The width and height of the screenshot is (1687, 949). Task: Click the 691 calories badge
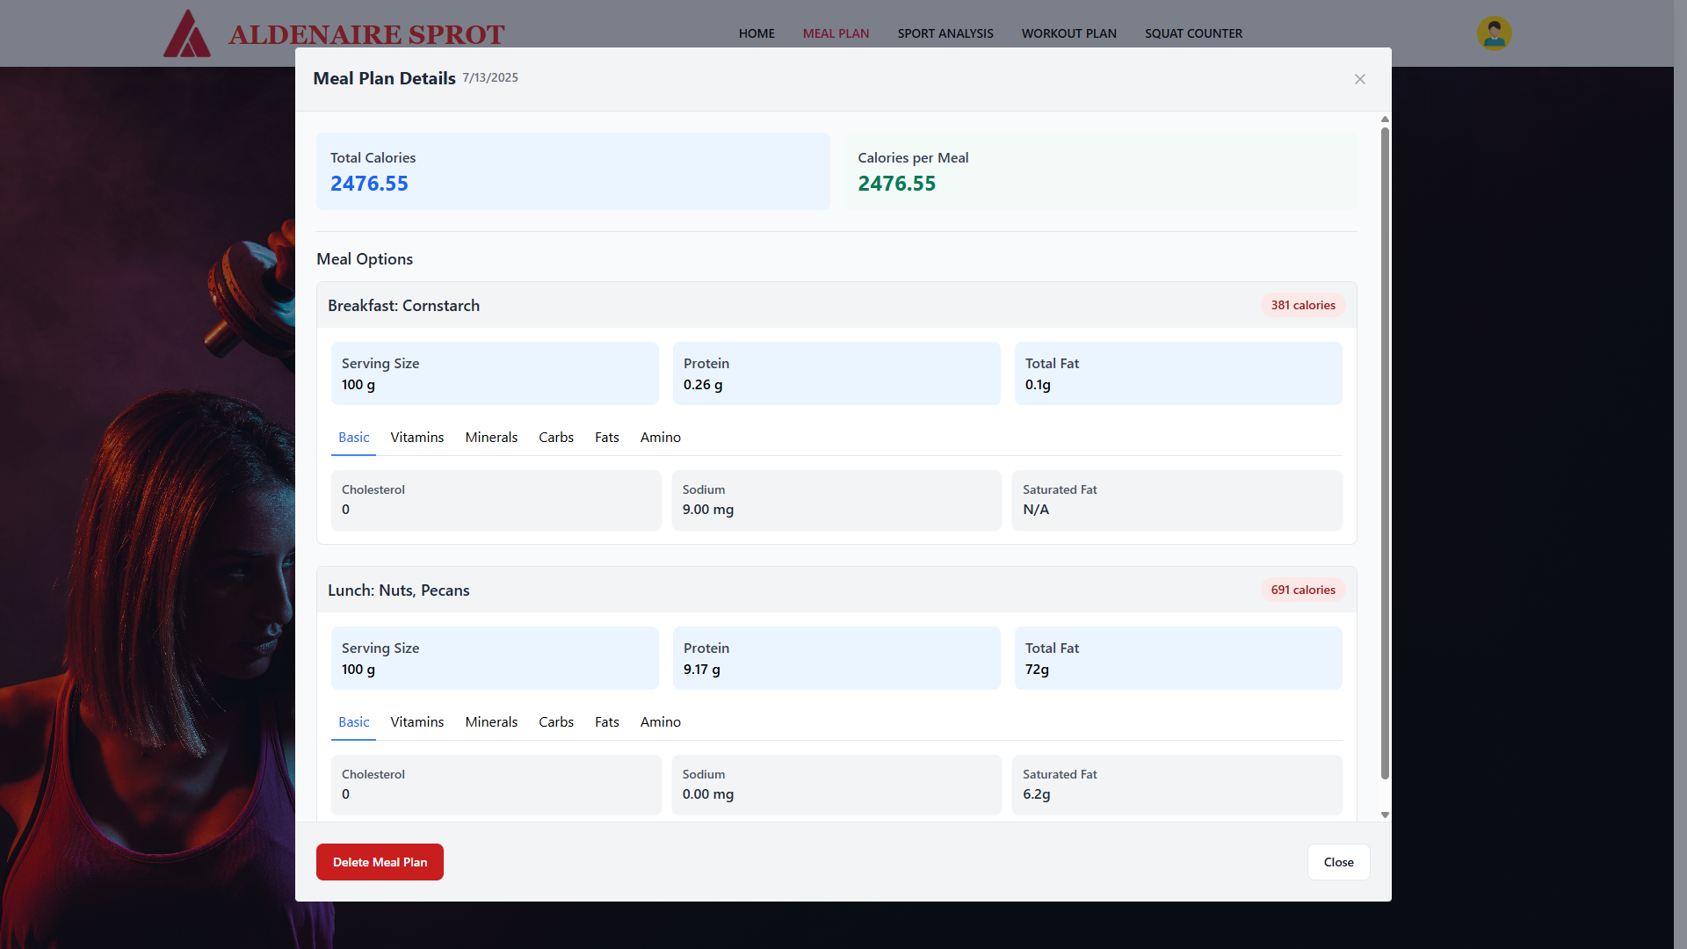click(1303, 590)
